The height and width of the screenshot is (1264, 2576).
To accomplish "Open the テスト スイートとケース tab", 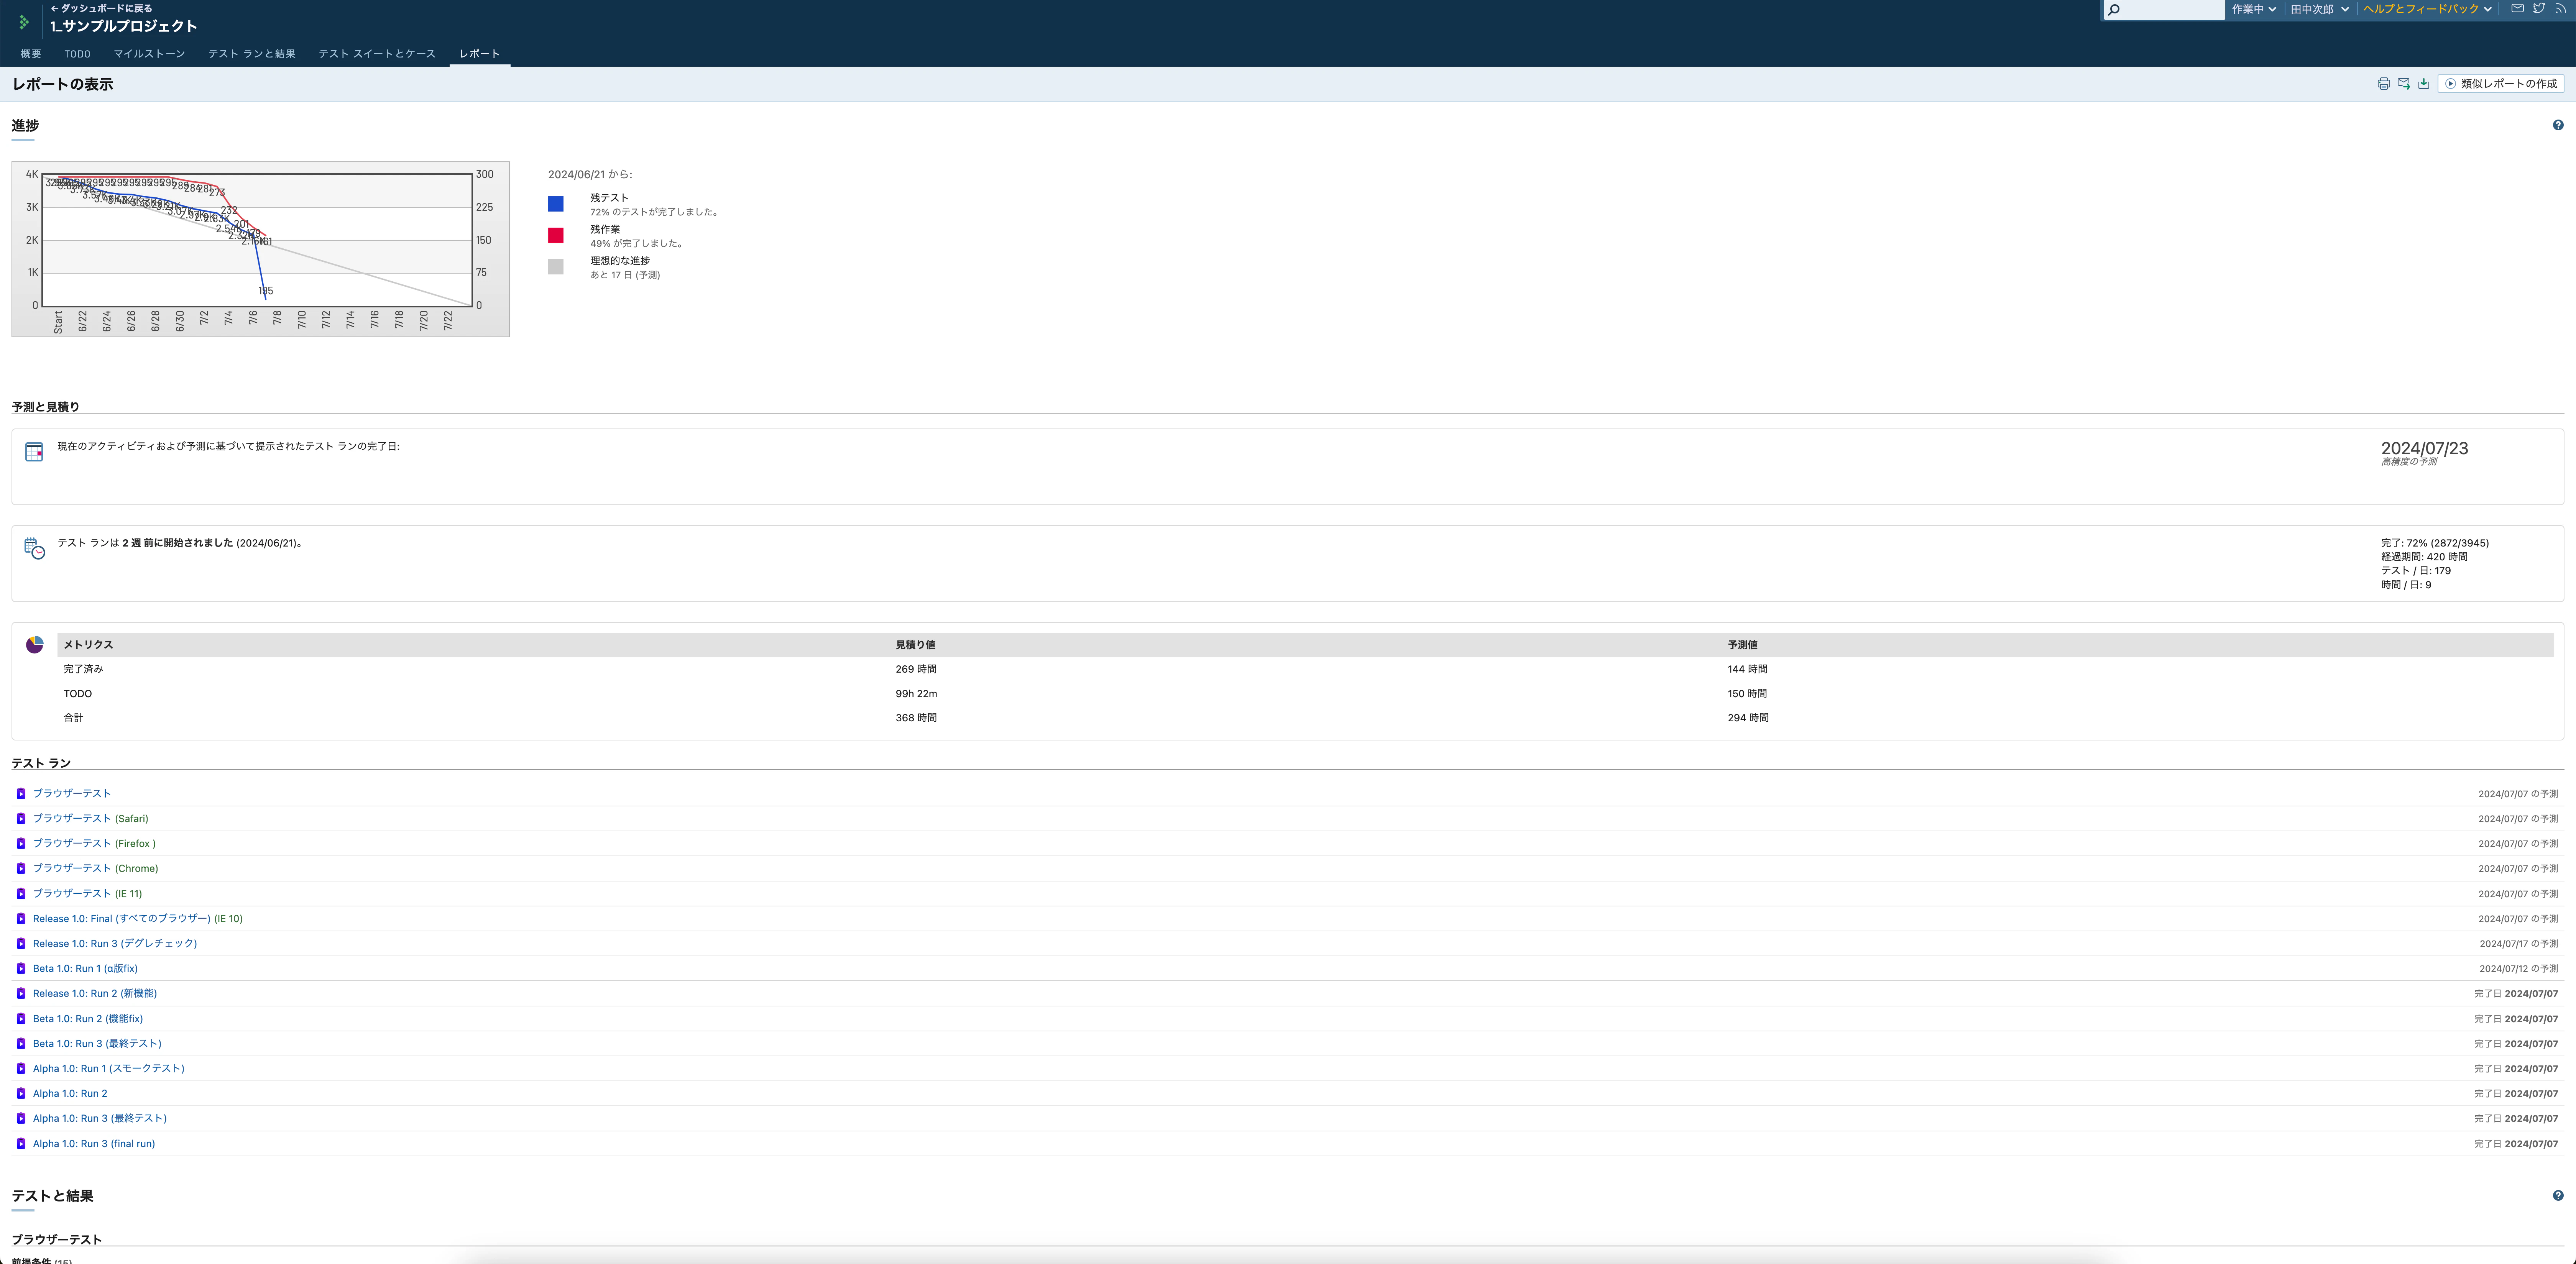I will (x=377, y=54).
